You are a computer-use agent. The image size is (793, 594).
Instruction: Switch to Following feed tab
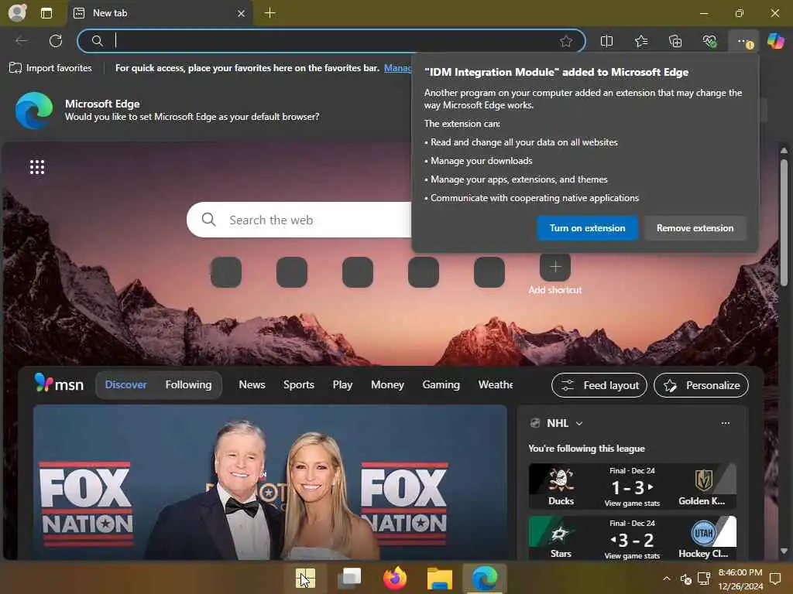[x=188, y=385]
